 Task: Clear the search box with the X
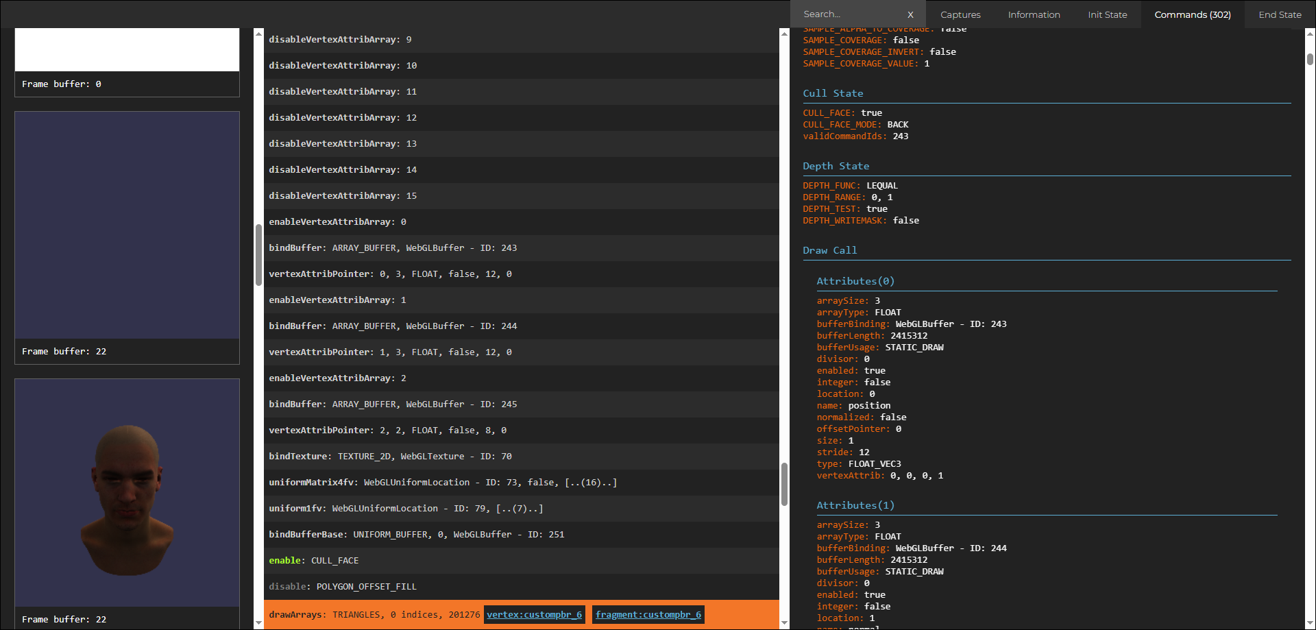[x=910, y=14]
